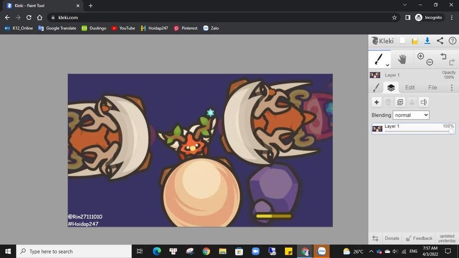459x258 pixels.
Task: Click the browser back arrow
Action: tap(7, 17)
